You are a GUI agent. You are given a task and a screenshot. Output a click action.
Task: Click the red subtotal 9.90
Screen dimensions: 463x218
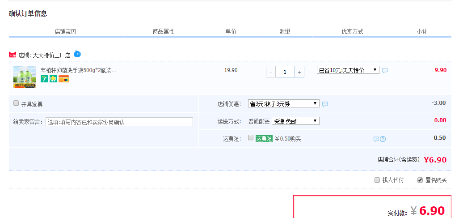441,70
